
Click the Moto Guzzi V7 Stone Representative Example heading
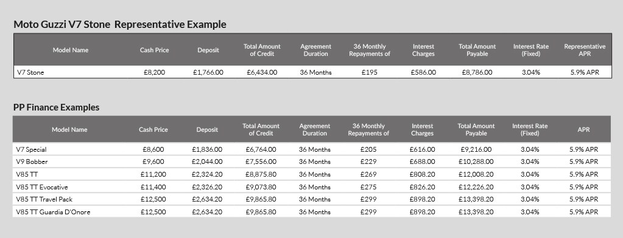(x=120, y=24)
